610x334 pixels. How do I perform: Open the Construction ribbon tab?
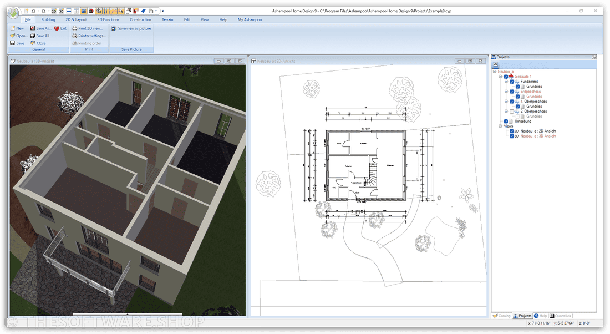(140, 19)
